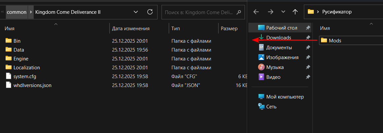This screenshot has height=133, width=383.
Task: Go back using the left arrow
Action: pyautogui.click(x=256, y=12)
